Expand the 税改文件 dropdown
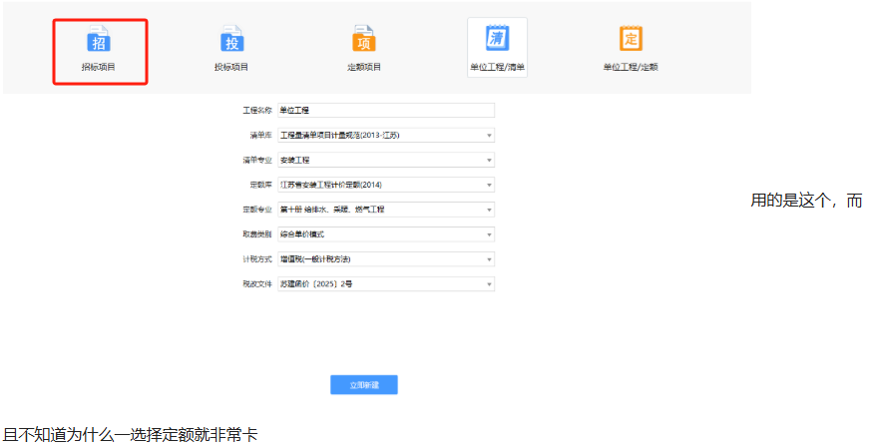Screen dimensions: 880x448 [x=386, y=284]
